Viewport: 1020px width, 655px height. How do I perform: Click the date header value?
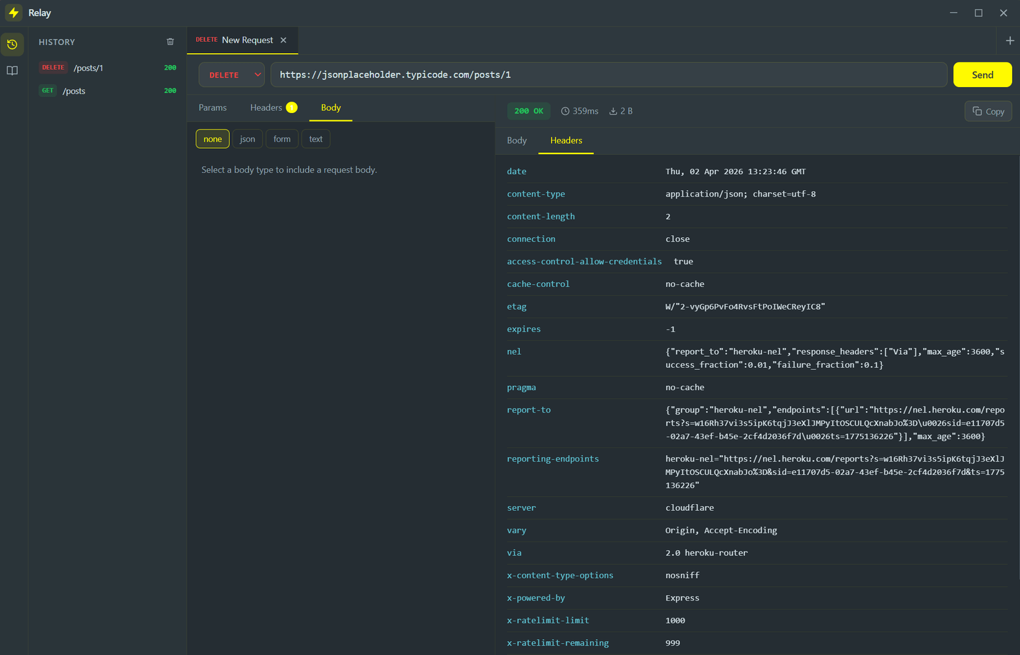(x=735, y=171)
